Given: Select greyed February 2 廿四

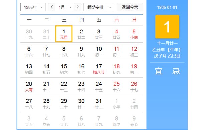Looking at the screenshot, I should coord(134,103).
